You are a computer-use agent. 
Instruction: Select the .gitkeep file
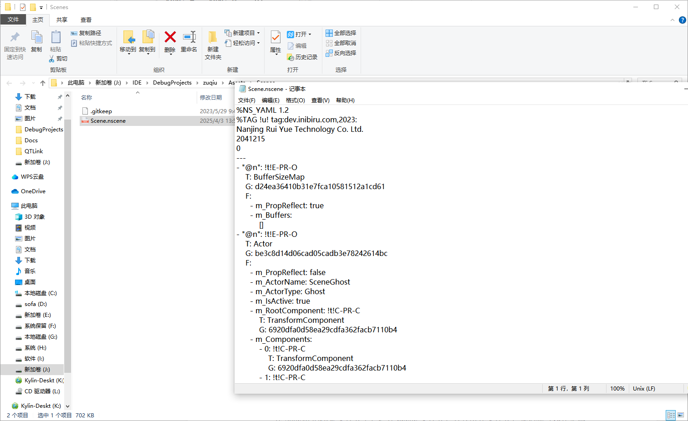pos(101,111)
